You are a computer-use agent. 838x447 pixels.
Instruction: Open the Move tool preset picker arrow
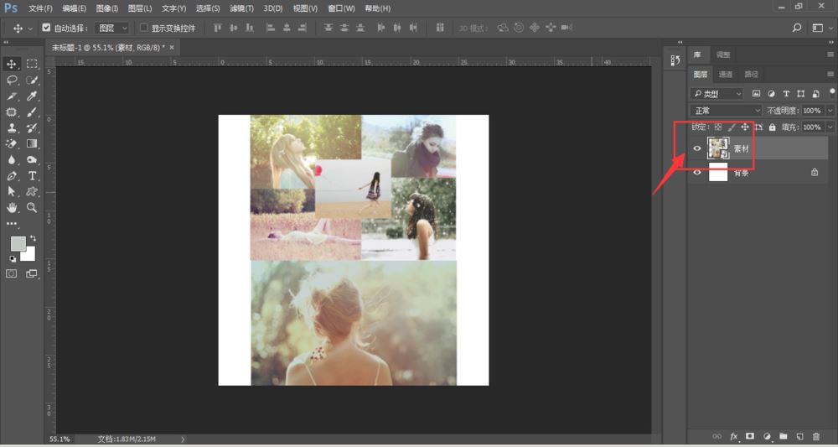coord(30,29)
